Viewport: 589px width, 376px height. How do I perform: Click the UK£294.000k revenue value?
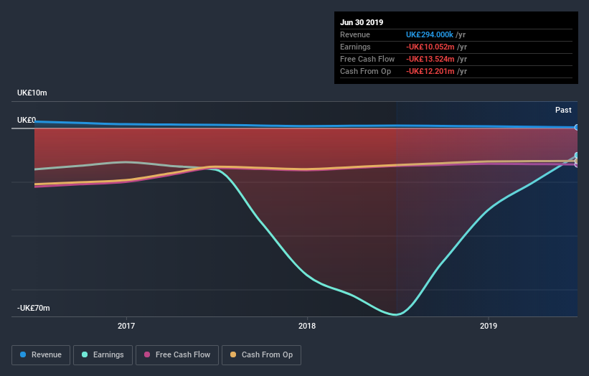point(429,34)
